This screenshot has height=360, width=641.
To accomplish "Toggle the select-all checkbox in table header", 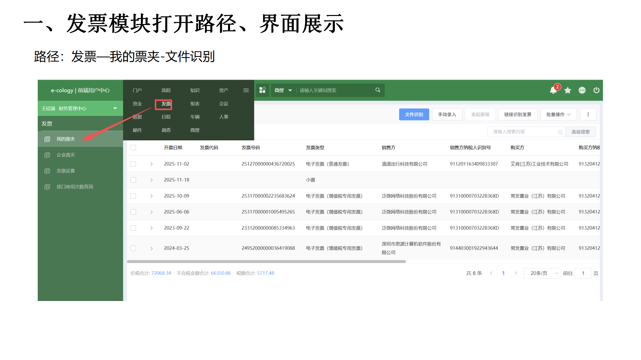I will pyautogui.click(x=133, y=148).
